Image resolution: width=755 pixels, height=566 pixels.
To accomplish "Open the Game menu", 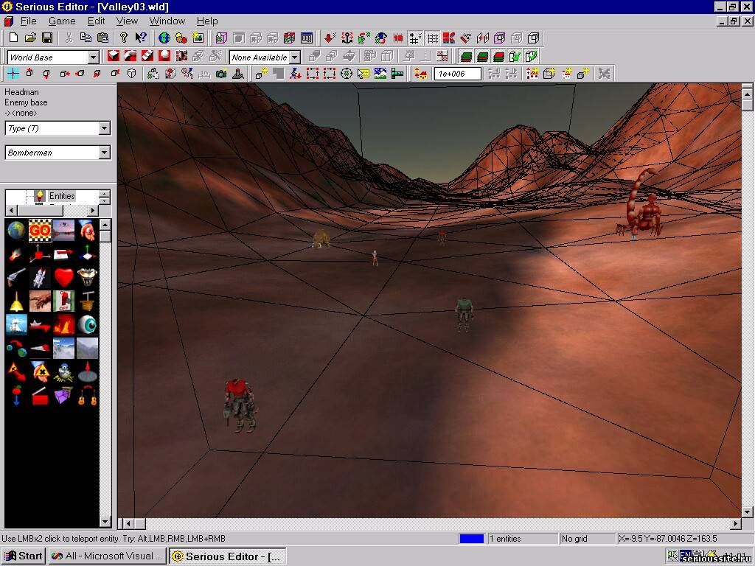I will [62, 21].
